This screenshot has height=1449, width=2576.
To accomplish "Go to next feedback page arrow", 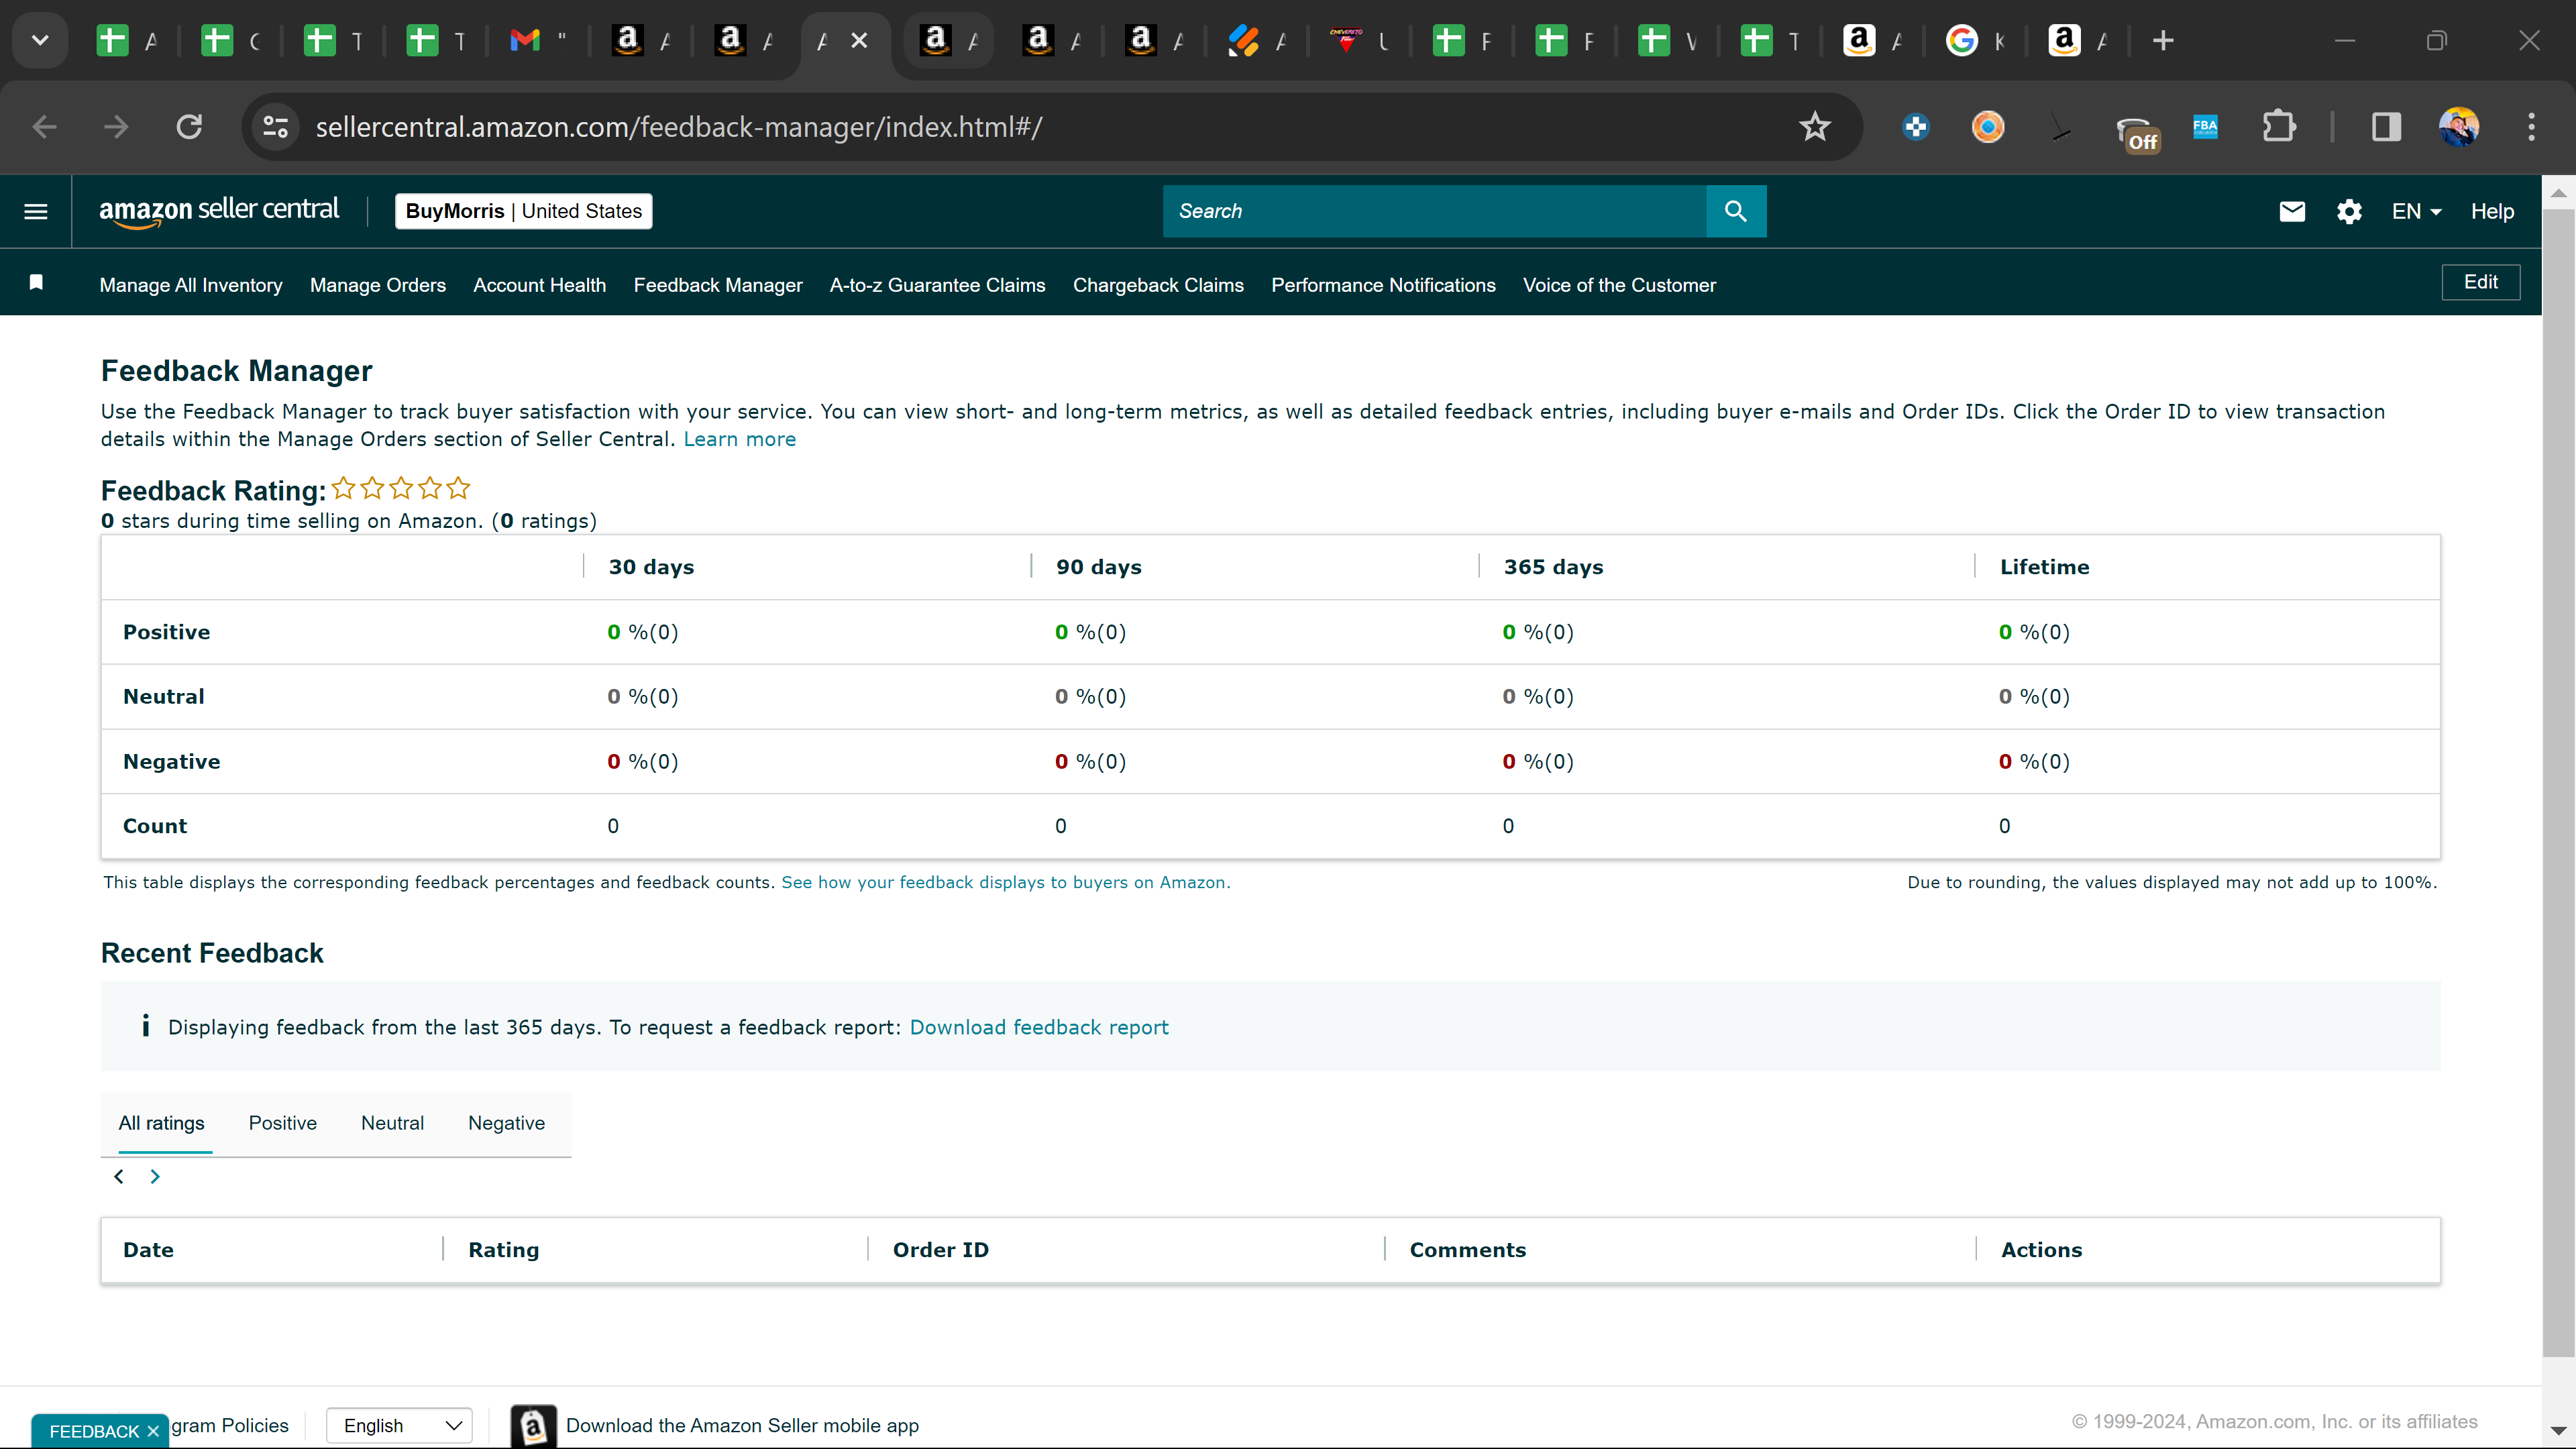I will coord(155,1176).
